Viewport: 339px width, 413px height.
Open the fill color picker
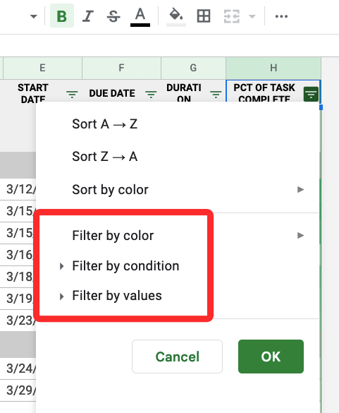[176, 17]
